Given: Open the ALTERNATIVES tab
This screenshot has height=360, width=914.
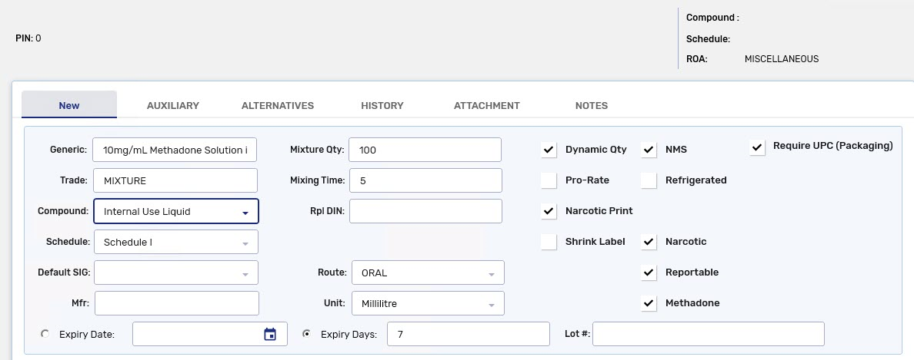Looking at the screenshot, I should (278, 105).
